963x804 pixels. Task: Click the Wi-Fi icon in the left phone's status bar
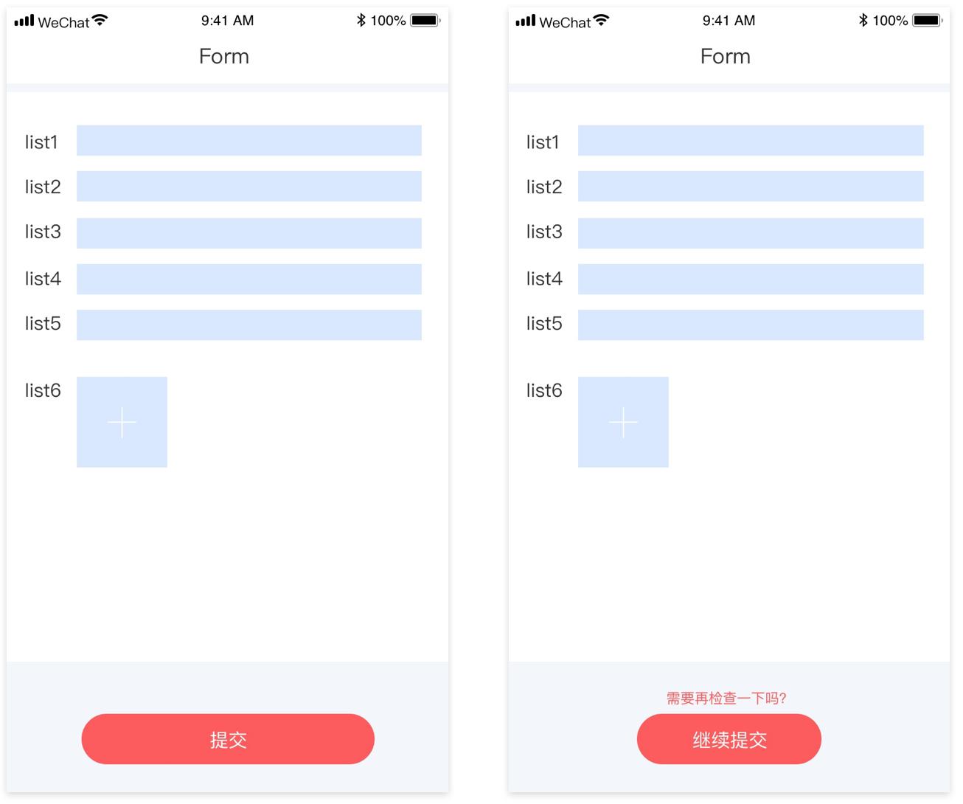(100, 21)
